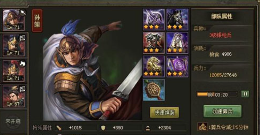
Task: Open the bronze general token slot
Action: (x=154, y=90)
